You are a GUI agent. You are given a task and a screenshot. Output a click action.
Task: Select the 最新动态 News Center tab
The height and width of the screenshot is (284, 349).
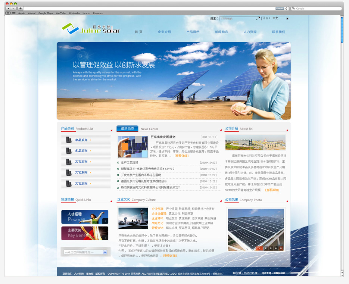(x=127, y=129)
